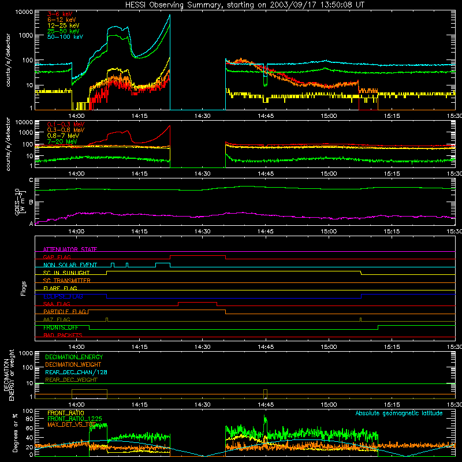Click the yellow '12-25 keV' legend label
Viewport: 462px width, 462px height.
click(64, 25)
